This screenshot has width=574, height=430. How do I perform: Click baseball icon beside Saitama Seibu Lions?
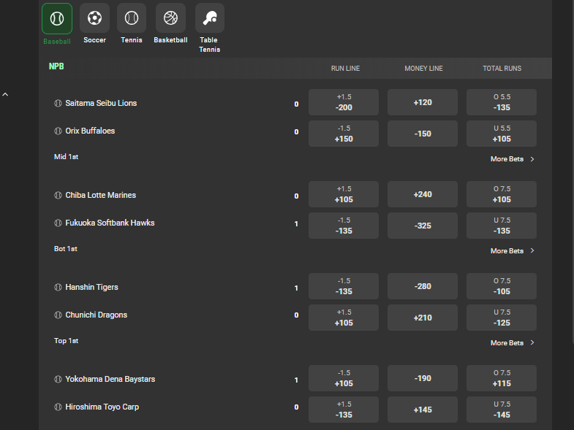(x=58, y=103)
